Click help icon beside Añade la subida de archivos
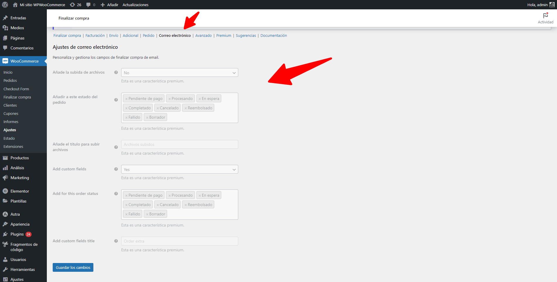This screenshot has width=557, height=282. (116, 72)
